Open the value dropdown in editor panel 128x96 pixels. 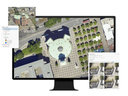click(94, 58)
